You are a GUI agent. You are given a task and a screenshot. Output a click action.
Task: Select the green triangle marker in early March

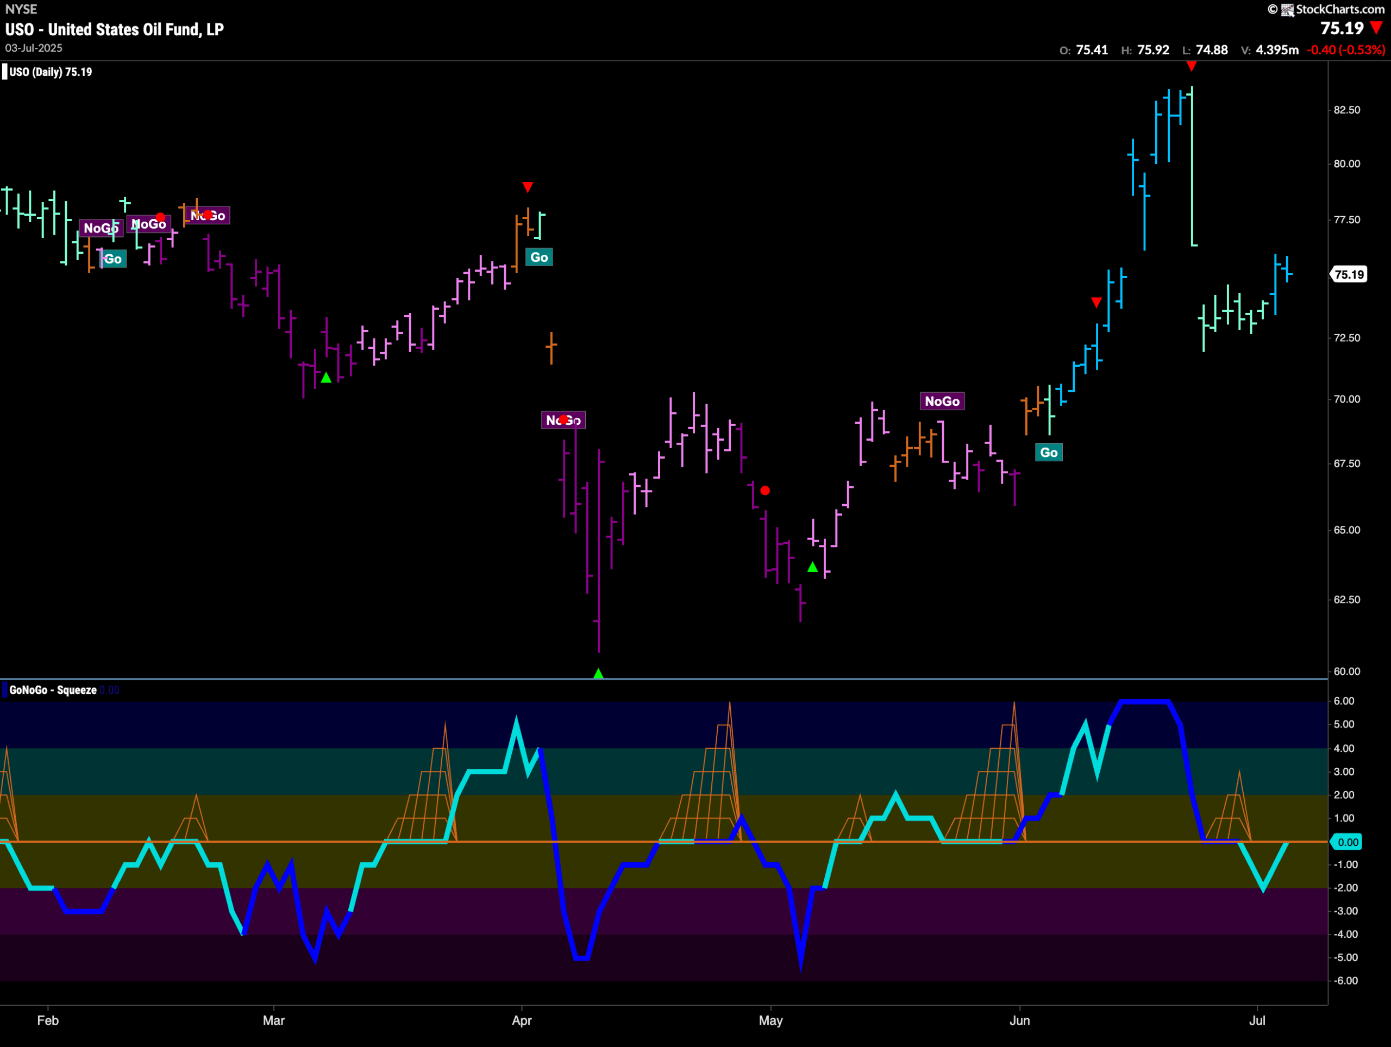pos(325,378)
